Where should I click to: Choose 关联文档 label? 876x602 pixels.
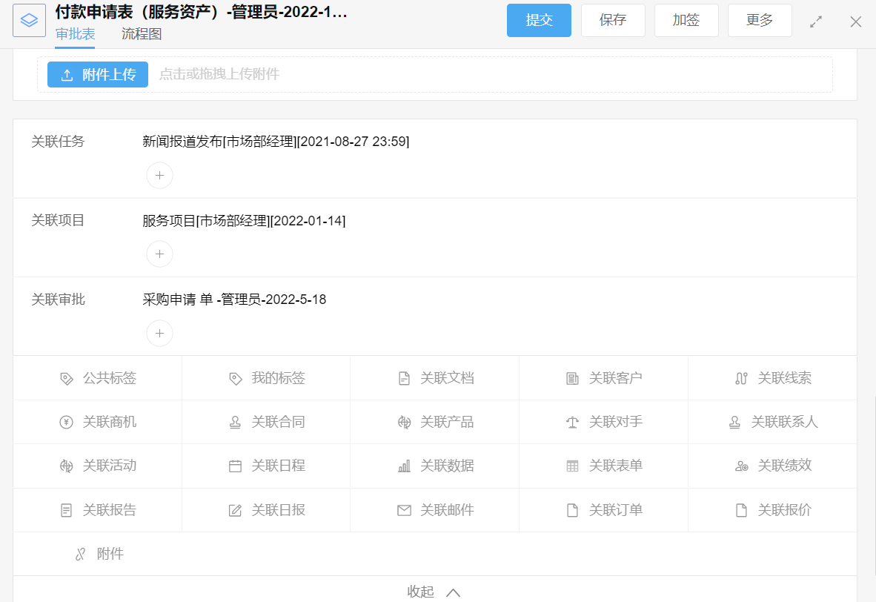coord(447,379)
